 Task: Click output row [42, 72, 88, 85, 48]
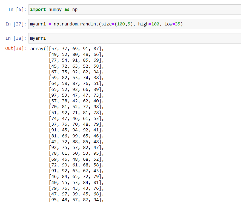[76, 142]
